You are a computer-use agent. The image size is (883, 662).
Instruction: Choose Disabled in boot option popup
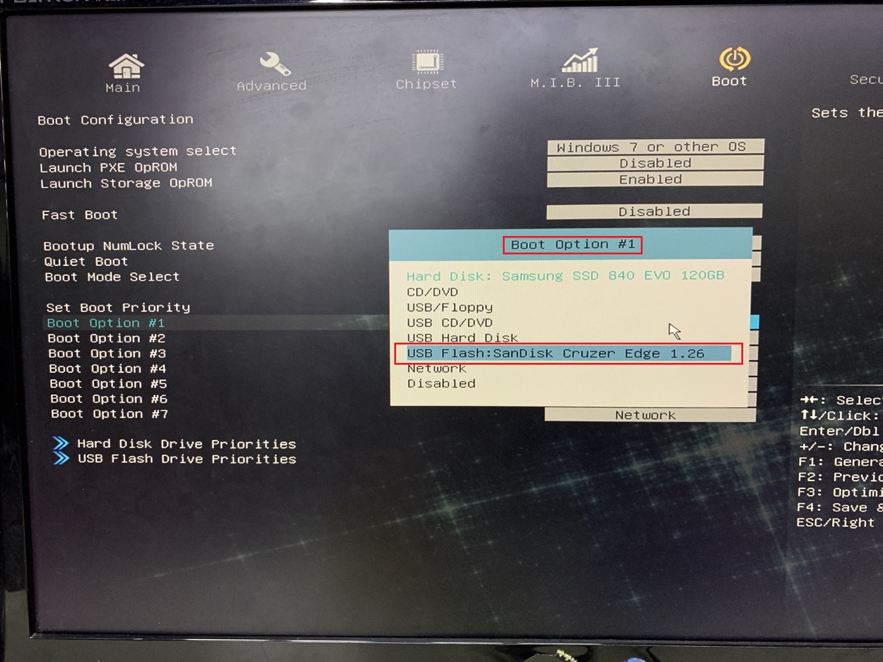click(442, 384)
